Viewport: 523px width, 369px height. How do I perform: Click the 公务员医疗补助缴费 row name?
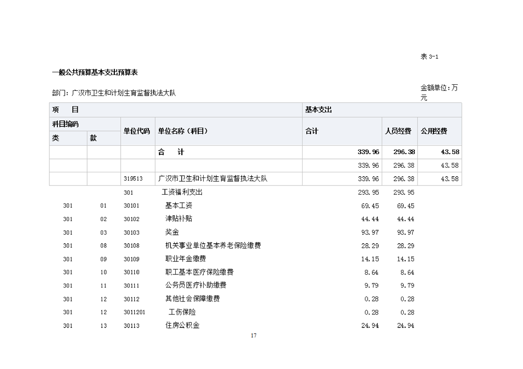[196, 285]
